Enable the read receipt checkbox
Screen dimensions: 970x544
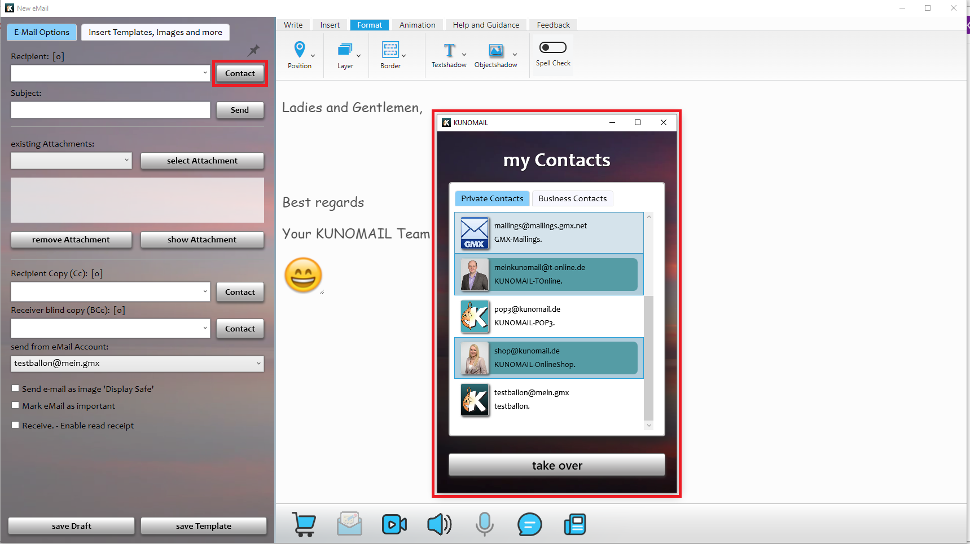pos(15,425)
